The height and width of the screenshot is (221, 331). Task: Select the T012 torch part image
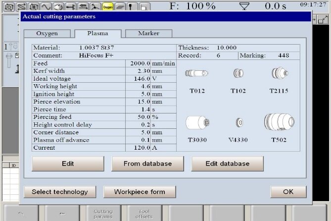197,74
